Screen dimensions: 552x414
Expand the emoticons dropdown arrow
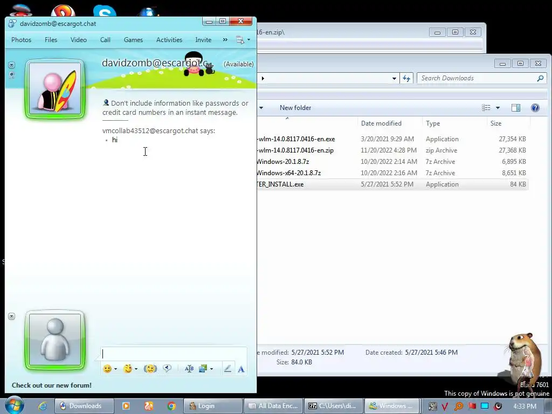pyautogui.click(x=115, y=369)
